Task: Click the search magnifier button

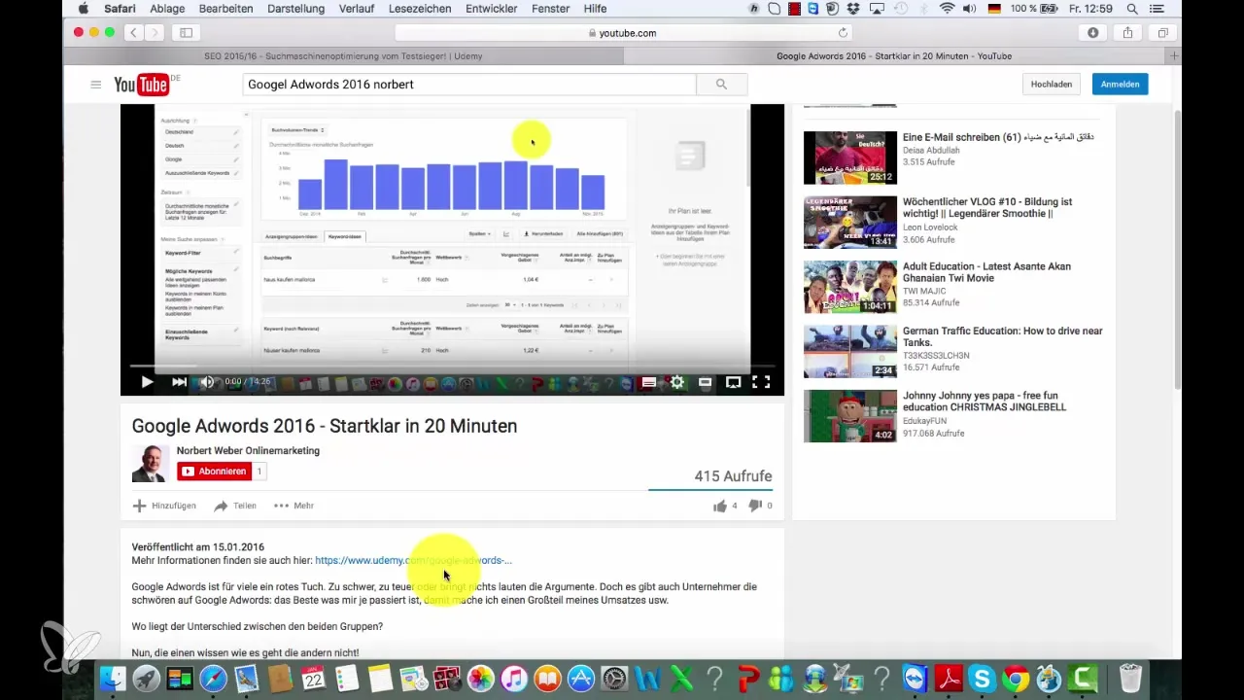Action: coord(721,85)
